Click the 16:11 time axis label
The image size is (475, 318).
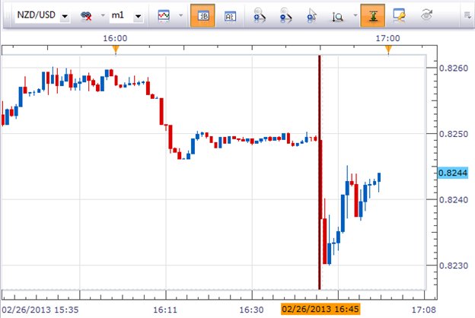click(x=165, y=310)
